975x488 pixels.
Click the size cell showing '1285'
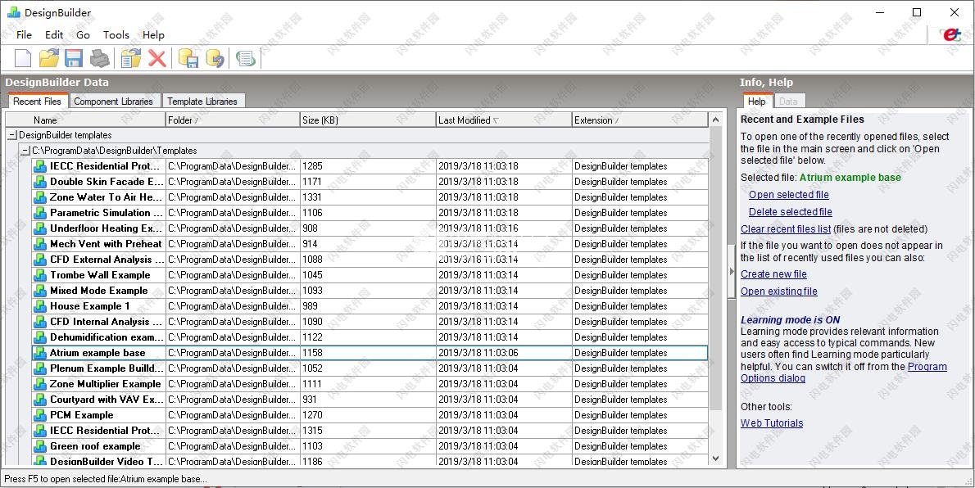[x=368, y=166]
